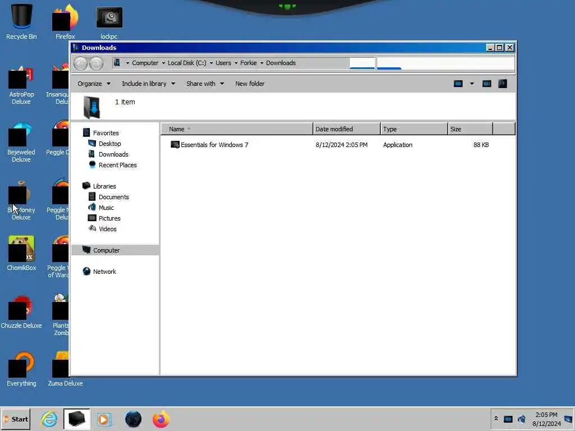This screenshot has width=575, height=431.
Task: Click the Change your view icon
Action: coord(458,84)
